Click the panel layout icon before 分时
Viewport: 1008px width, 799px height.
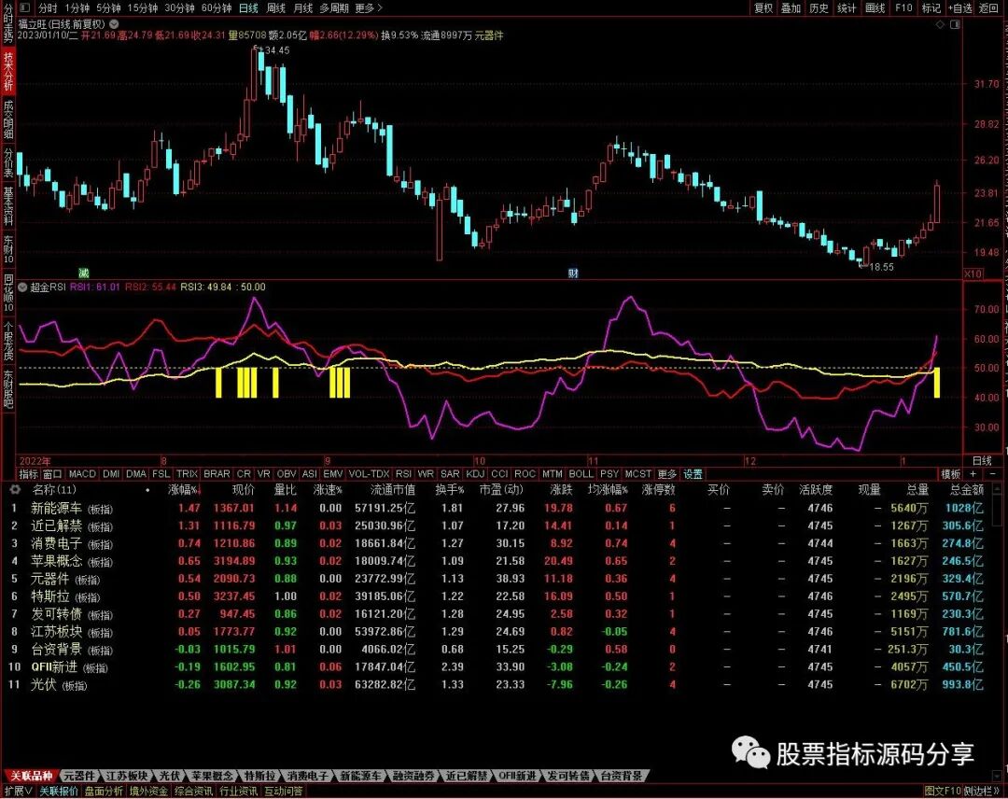23,7
